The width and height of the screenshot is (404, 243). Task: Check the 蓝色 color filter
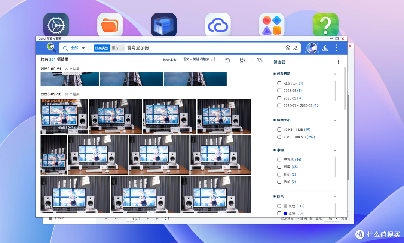point(279,213)
